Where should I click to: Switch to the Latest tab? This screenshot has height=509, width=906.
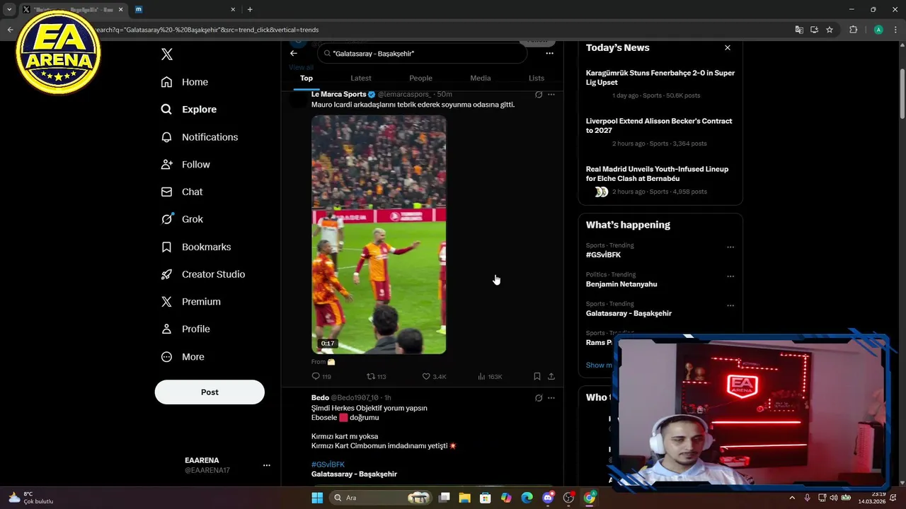(x=361, y=78)
